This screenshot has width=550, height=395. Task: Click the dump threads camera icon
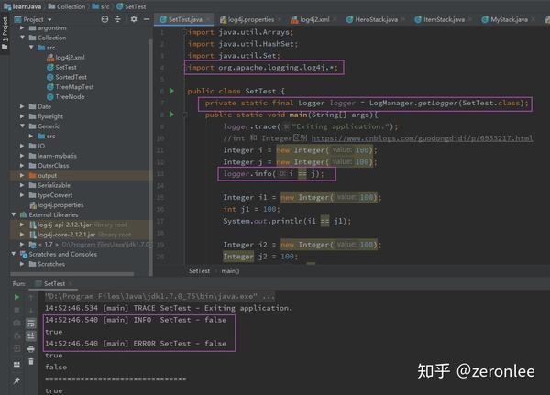(x=16, y=324)
